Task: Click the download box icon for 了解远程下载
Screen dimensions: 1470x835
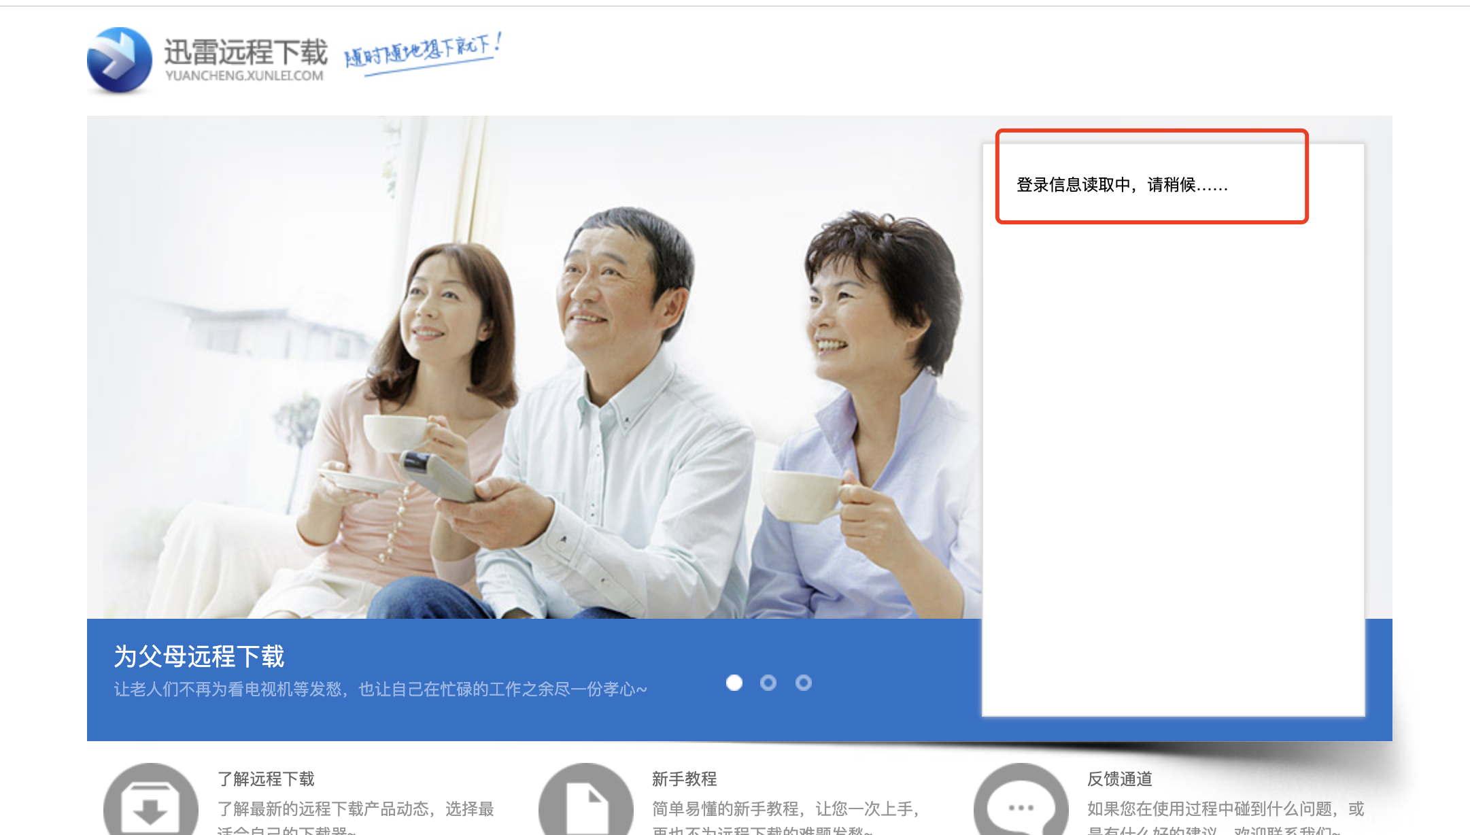Action: point(151,806)
